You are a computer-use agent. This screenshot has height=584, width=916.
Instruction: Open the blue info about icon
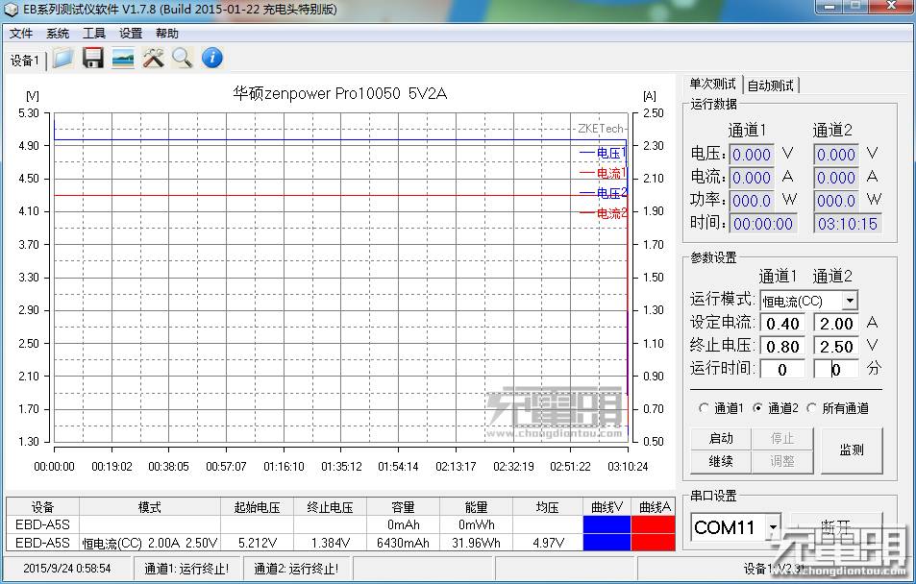coord(212,58)
